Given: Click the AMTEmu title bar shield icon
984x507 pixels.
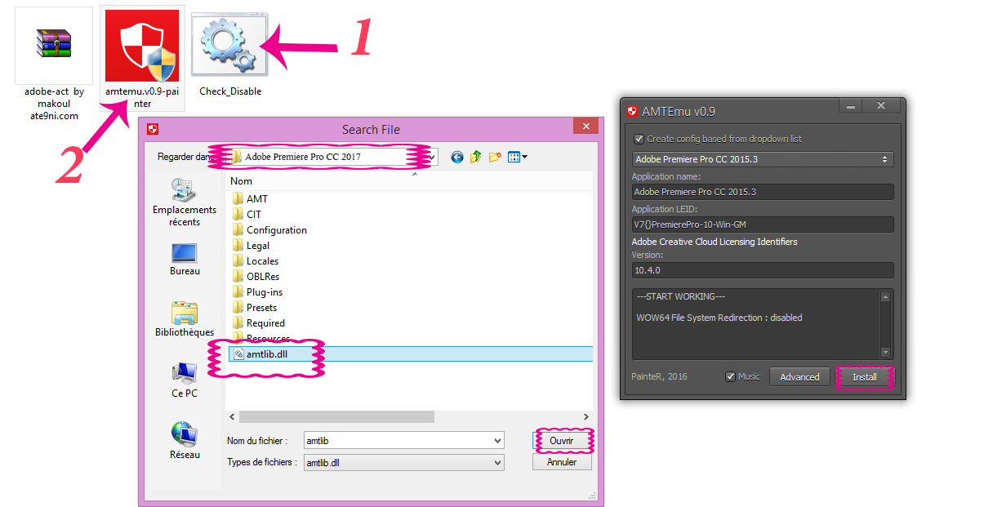Looking at the screenshot, I should [632, 112].
